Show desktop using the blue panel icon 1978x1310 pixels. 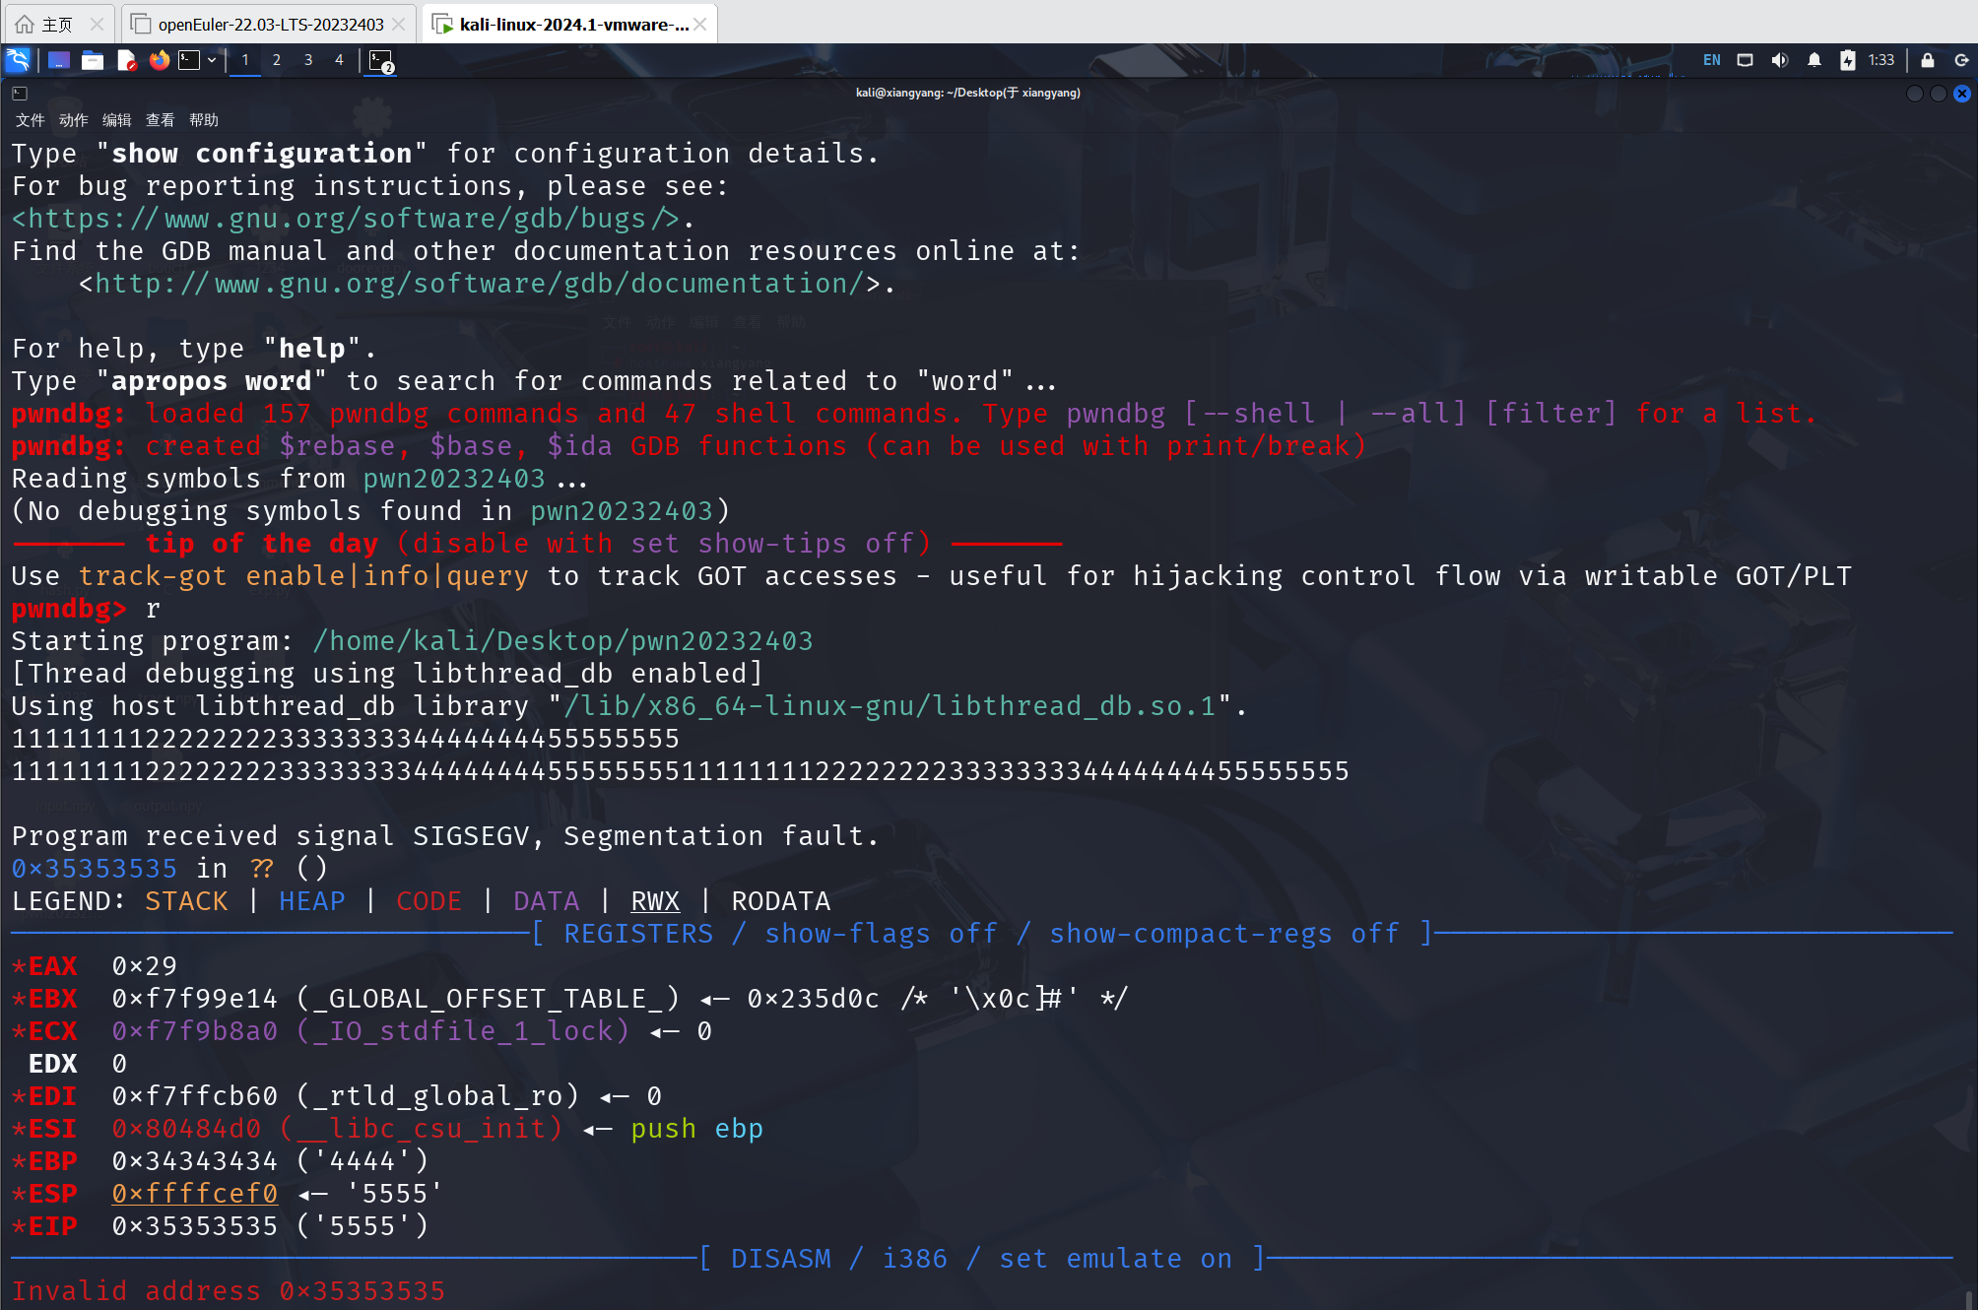59,60
